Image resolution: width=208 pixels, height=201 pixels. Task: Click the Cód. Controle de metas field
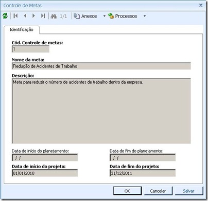[x=30, y=49]
